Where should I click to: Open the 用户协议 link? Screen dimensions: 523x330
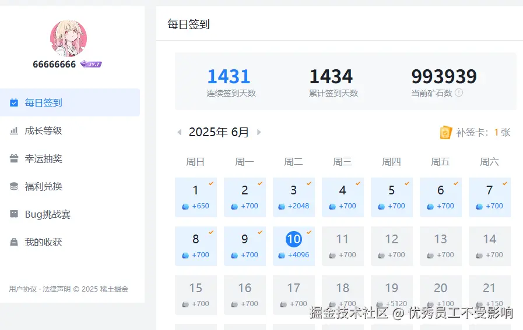(x=23, y=289)
